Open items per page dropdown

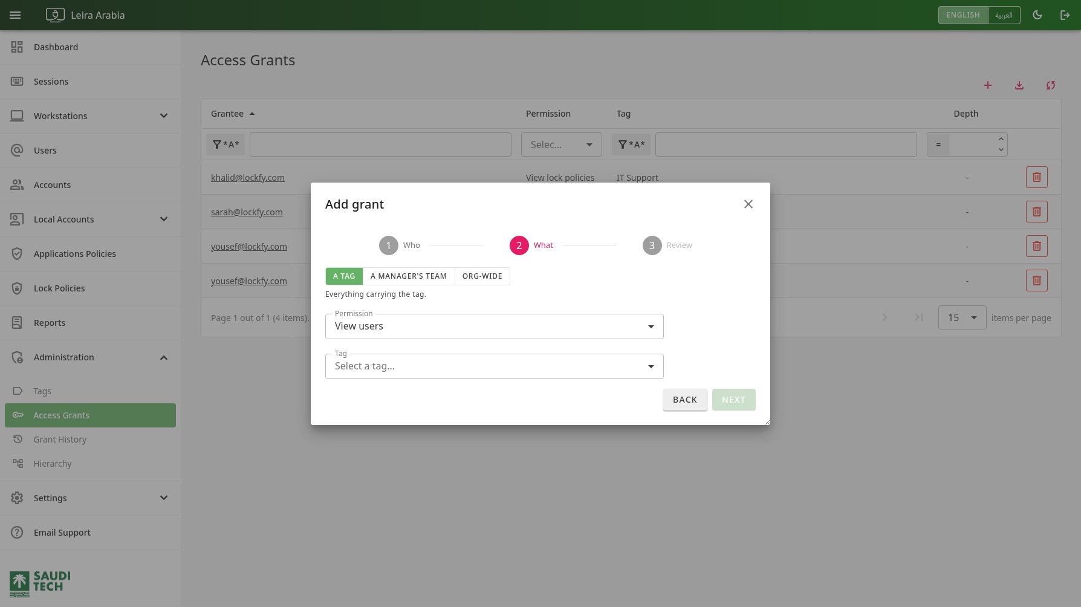(x=963, y=317)
